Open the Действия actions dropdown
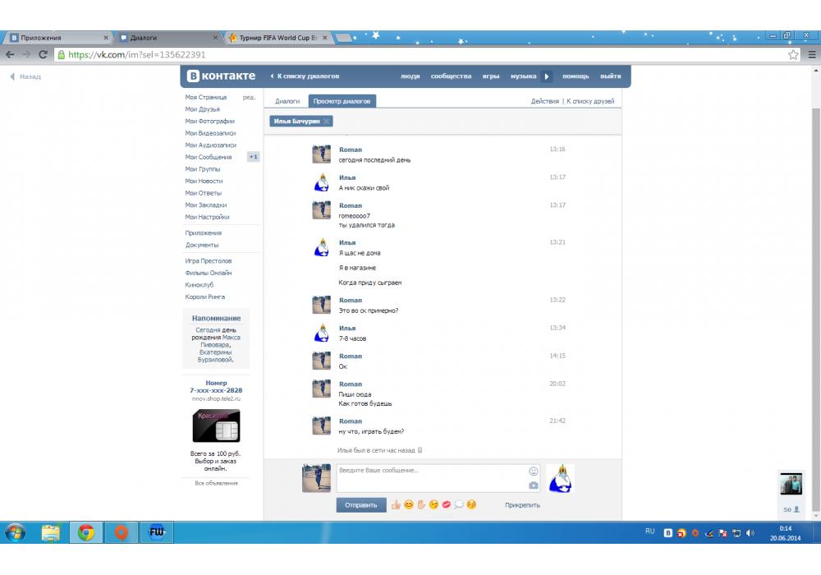The image size is (821, 575). pos(544,101)
